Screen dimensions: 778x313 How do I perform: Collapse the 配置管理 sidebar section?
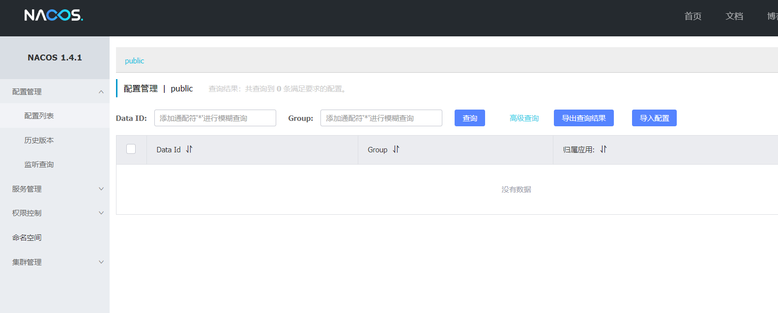point(55,91)
